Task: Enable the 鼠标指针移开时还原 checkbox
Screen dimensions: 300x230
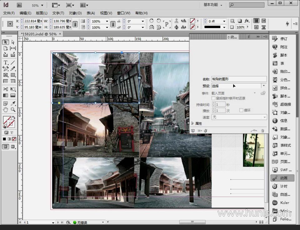Action: [x=213, y=98]
